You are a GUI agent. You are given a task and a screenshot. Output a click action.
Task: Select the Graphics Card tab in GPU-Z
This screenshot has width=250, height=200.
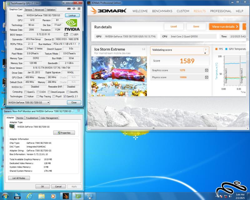(x=16, y=9)
